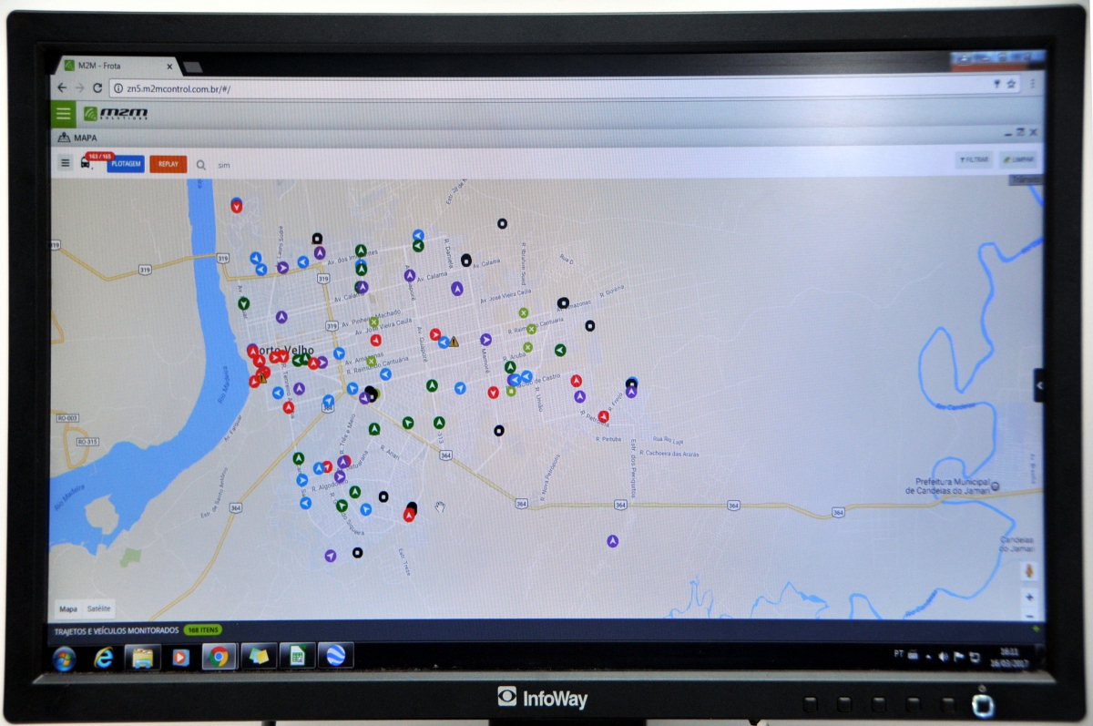This screenshot has width=1093, height=726.
Task: Click the FILTRAR button
Action: 974,159
